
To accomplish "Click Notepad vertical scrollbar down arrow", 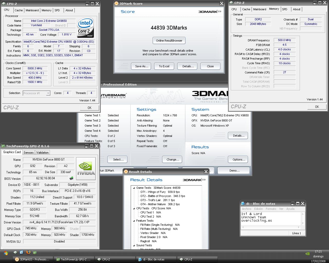I will [x=303, y=223].
